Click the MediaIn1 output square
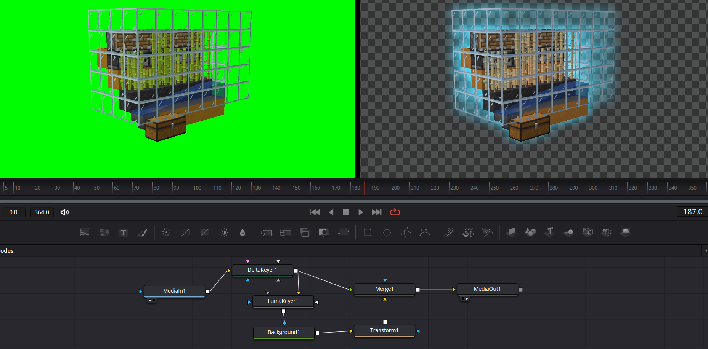Viewport: 708px width, 349px height. tap(208, 292)
